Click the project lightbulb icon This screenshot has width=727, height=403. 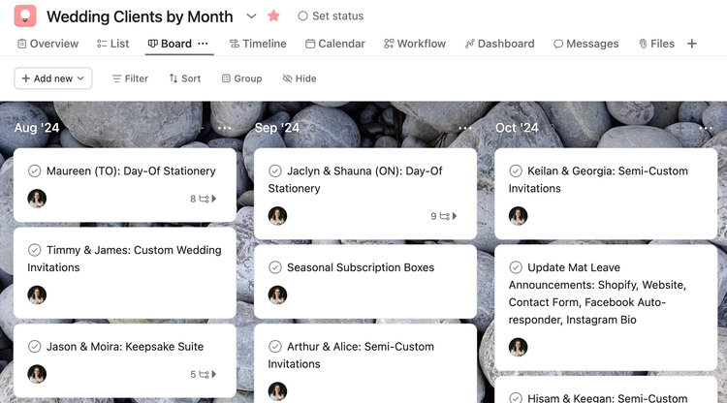coord(25,15)
